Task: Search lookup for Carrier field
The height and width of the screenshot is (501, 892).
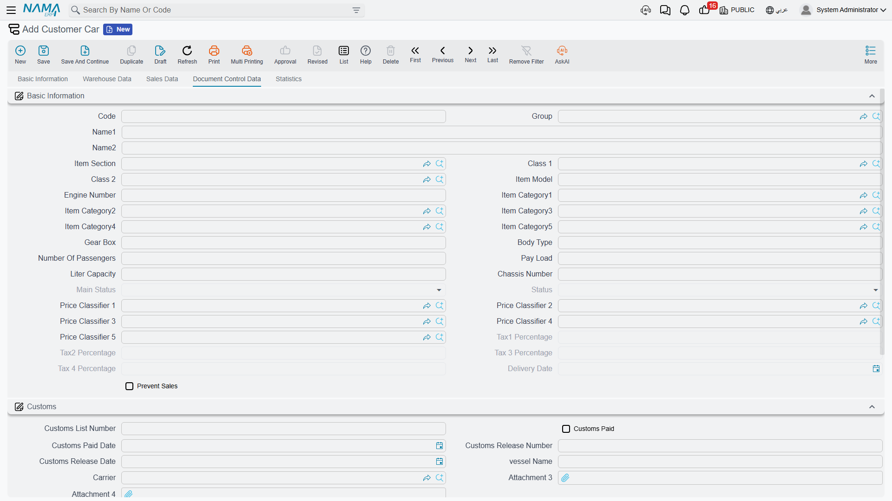Action: click(439, 478)
